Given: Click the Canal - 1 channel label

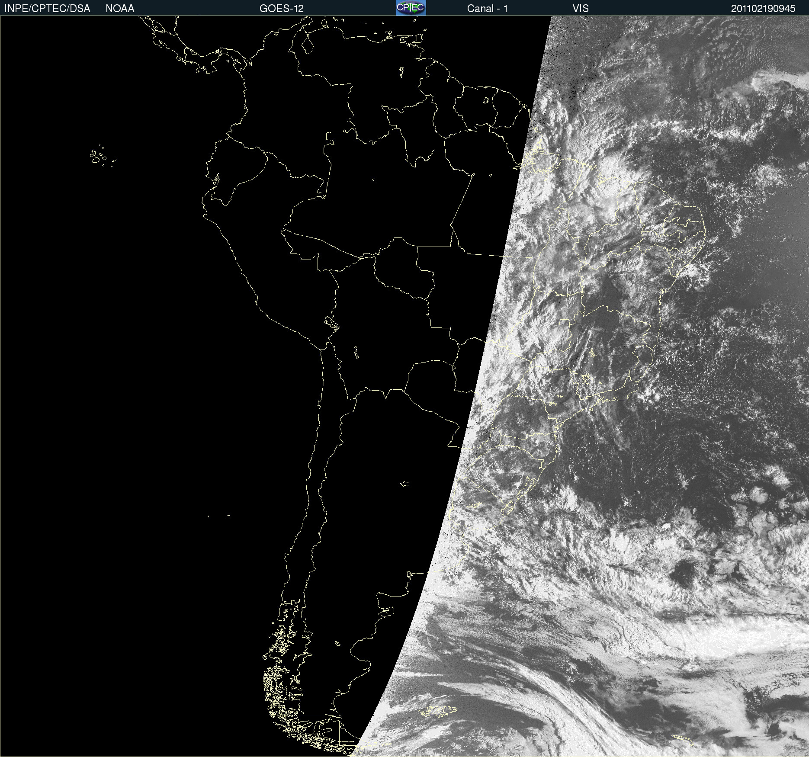Looking at the screenshot, I should pyautogui.click(x=488, y=9).
